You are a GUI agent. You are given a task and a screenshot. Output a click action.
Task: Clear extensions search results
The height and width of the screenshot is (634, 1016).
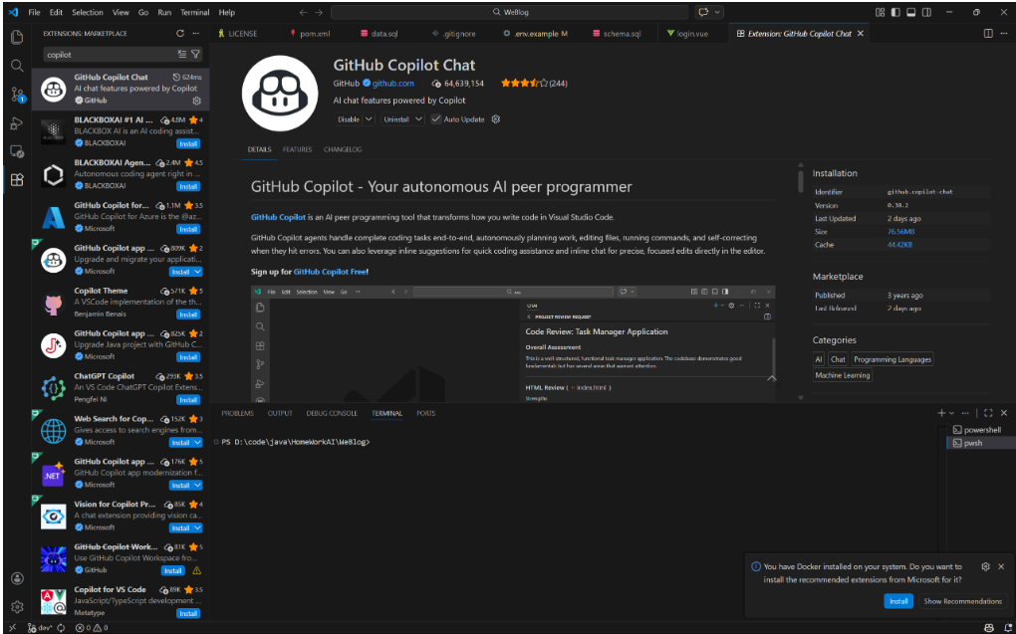coord(182,55)
